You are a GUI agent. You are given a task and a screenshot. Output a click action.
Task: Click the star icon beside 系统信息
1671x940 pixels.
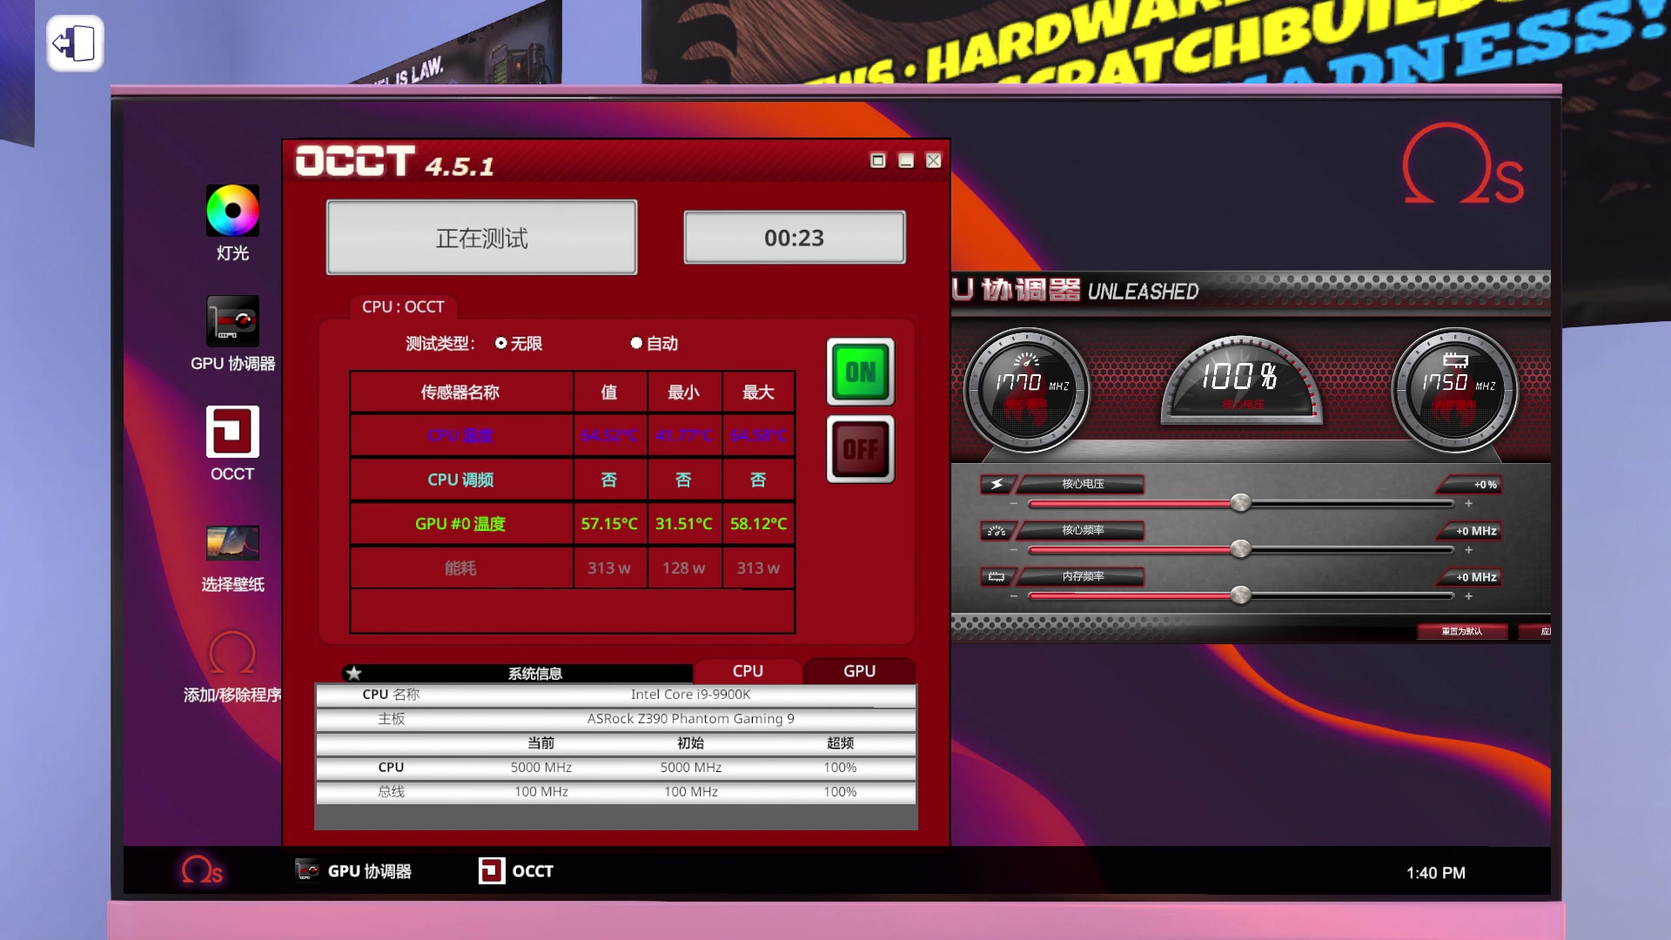pyautogui.click(x=353, y=673)
